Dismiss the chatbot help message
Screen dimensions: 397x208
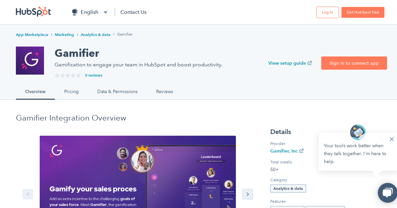coord(392,139)
